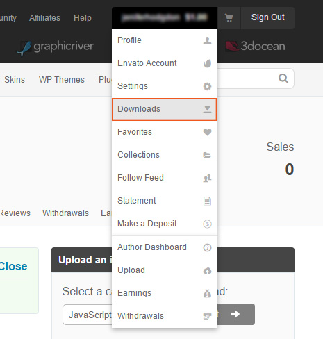The image size is (323, 339).
Task: Click the Follow Feed people icon
Action: pos(207,178)
